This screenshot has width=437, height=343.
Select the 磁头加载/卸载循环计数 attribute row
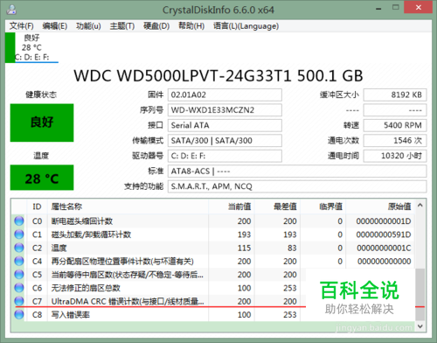pos(213,234)
